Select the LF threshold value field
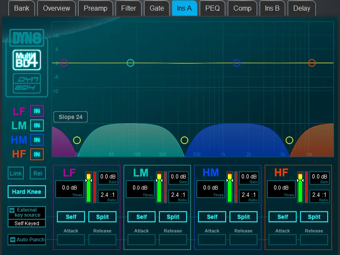Image resolution: width=340 pixels, height=255 pixels. pyautogui.click(x=70, y=189)
